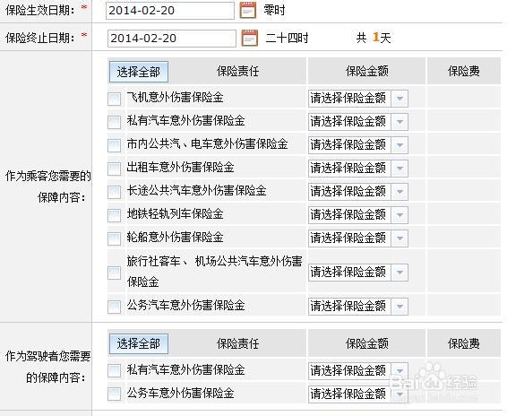Image resolution: width=507 pixels, height=416 pixels.
Task: Open amount dropdown for 轮船意外伤害保险金
Action: pyautogui.click(x=358, y=238)
